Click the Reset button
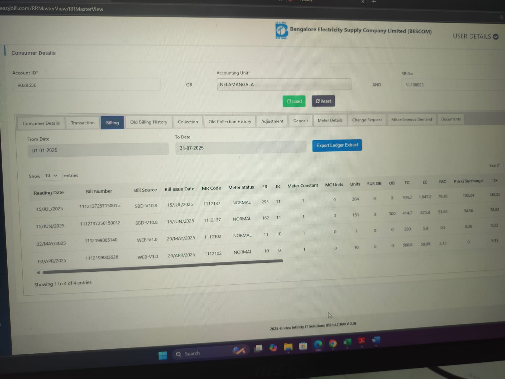 point(323,101)
